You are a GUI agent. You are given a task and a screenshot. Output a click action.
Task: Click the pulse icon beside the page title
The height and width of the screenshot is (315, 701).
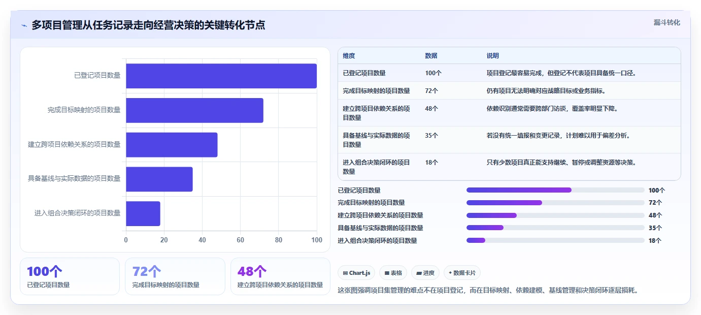(x=24, y=25)
